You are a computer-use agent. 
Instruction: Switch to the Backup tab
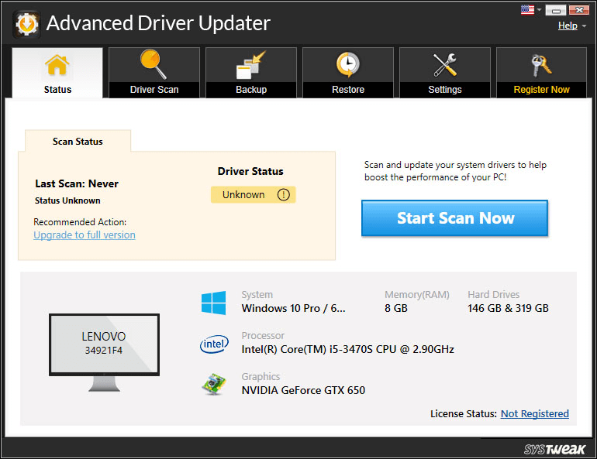(250, 74)
